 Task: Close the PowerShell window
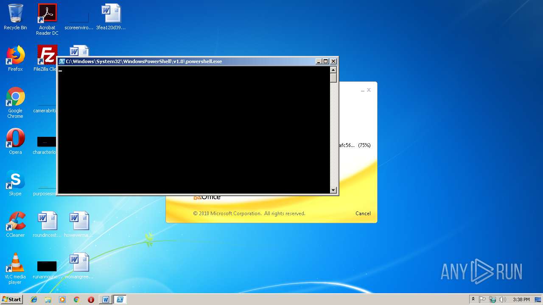pyautogui.click(x=333, y=61)
